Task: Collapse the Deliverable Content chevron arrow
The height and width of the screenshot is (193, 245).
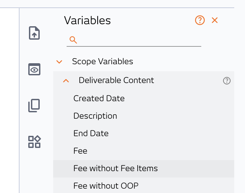Action: click(66, 81)
